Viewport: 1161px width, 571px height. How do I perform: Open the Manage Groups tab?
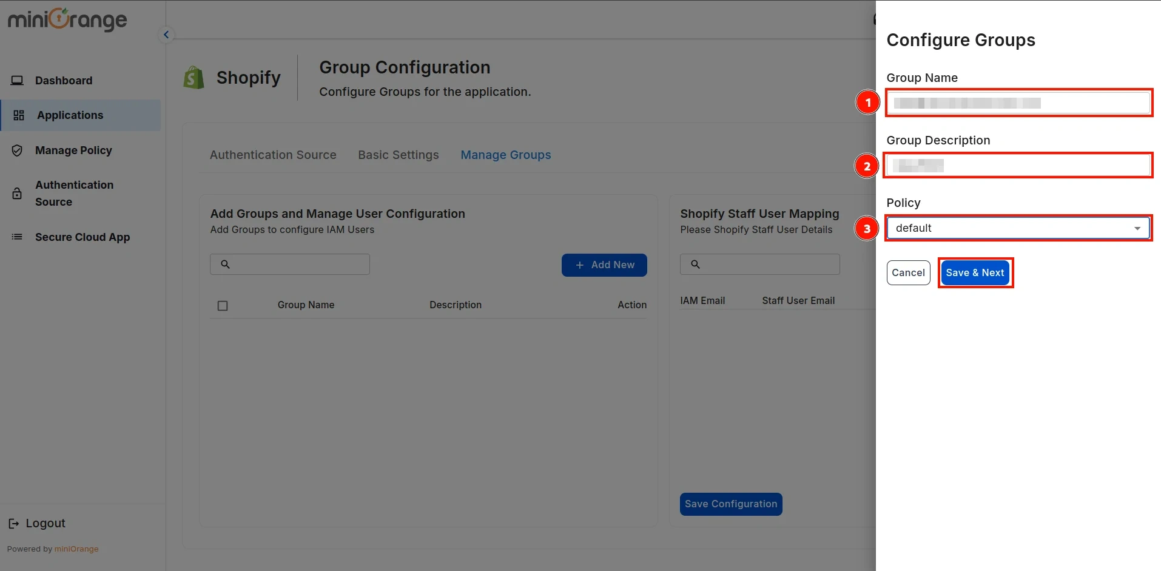point(506,155)
